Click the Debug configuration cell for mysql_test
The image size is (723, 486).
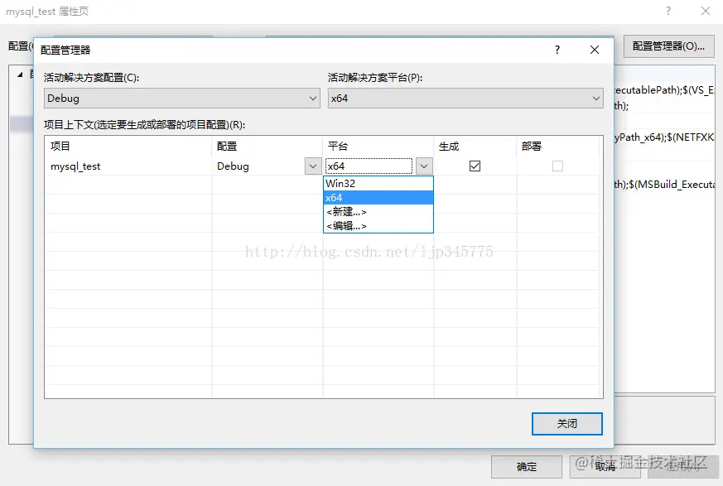click(258, 166)
